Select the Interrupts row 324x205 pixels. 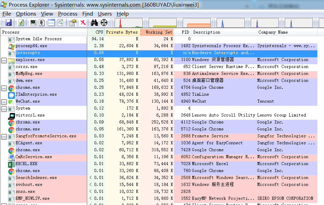159,53
